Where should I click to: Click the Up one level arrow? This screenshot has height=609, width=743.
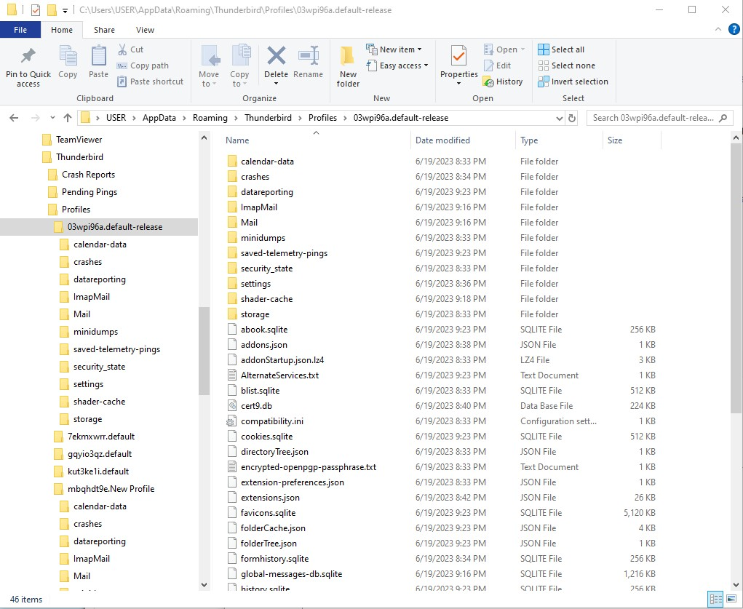68,118
